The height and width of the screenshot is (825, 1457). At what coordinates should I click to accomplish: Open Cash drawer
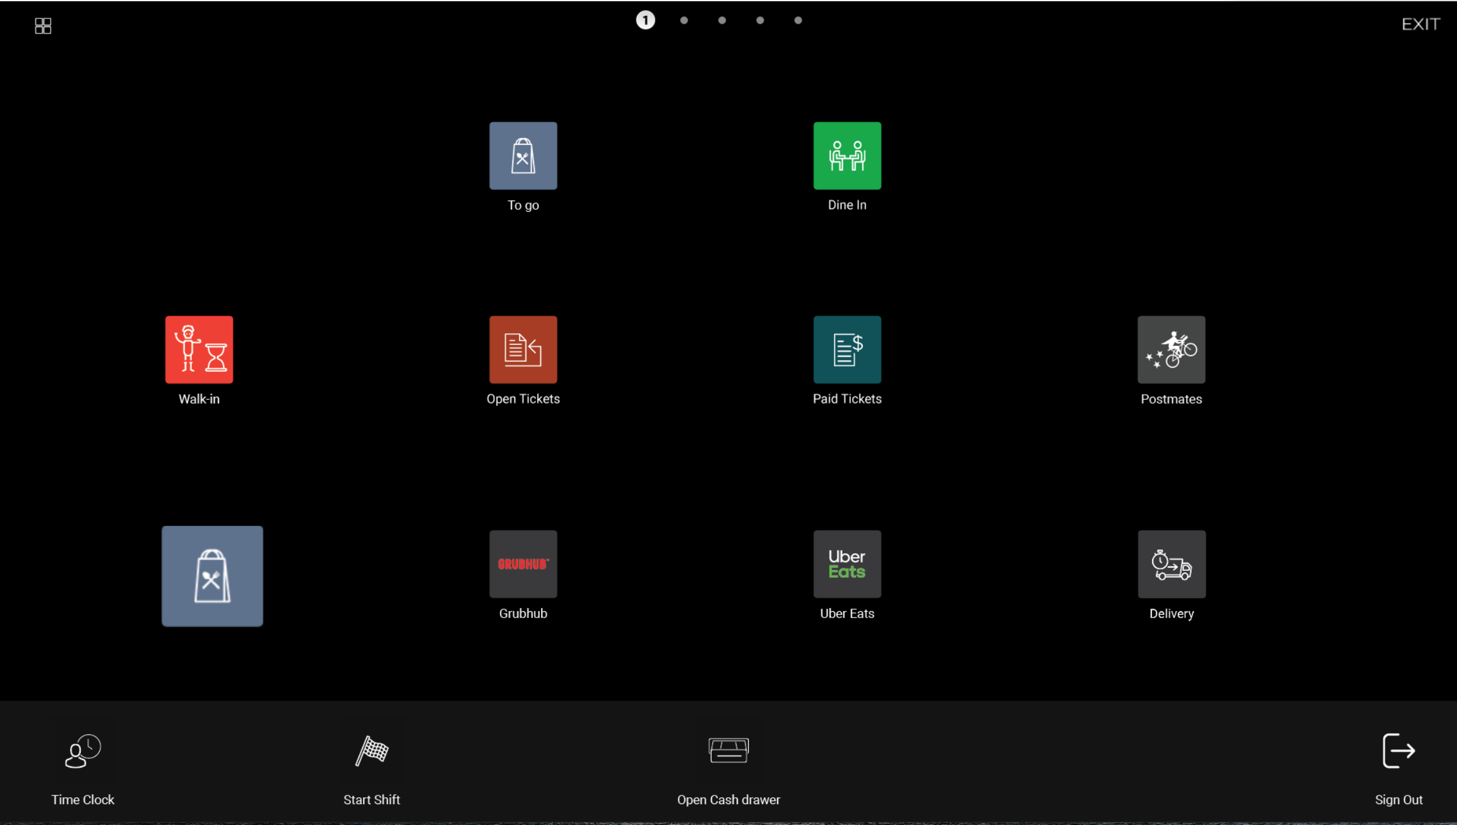728,751
